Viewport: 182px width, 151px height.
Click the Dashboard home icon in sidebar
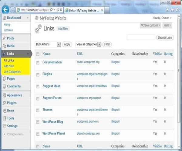pyautogui.click(x=4, y=18)
